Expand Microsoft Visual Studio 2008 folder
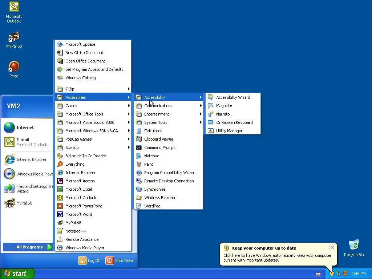372x279 pixels. click(93, 122)
